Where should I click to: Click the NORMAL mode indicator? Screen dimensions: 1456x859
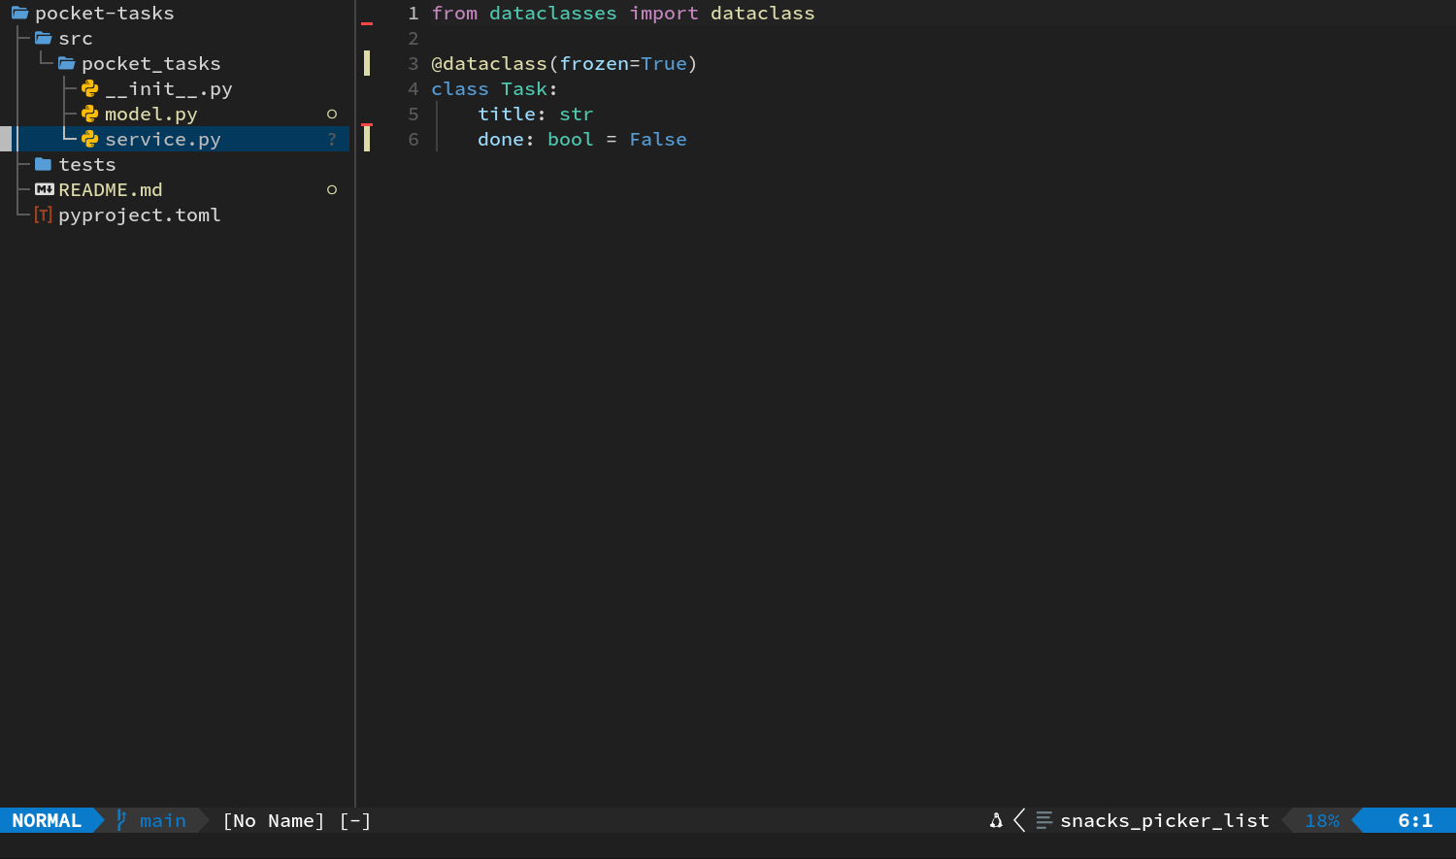[x=47, y=821]
